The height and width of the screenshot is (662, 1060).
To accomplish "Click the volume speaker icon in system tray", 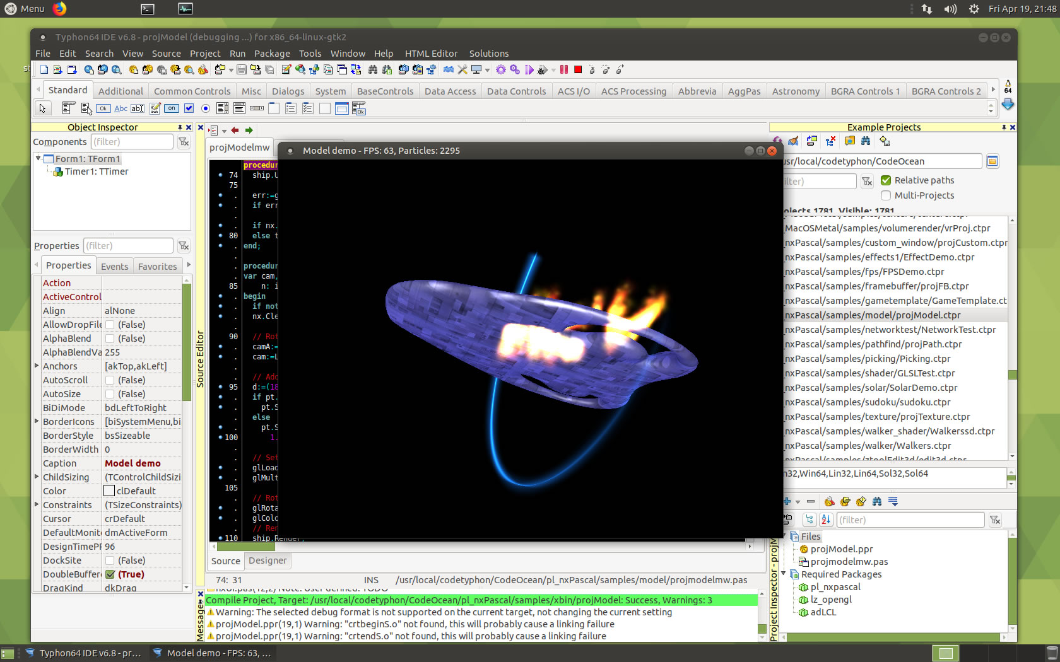I will pyautogui.click(x=950, y=9).
